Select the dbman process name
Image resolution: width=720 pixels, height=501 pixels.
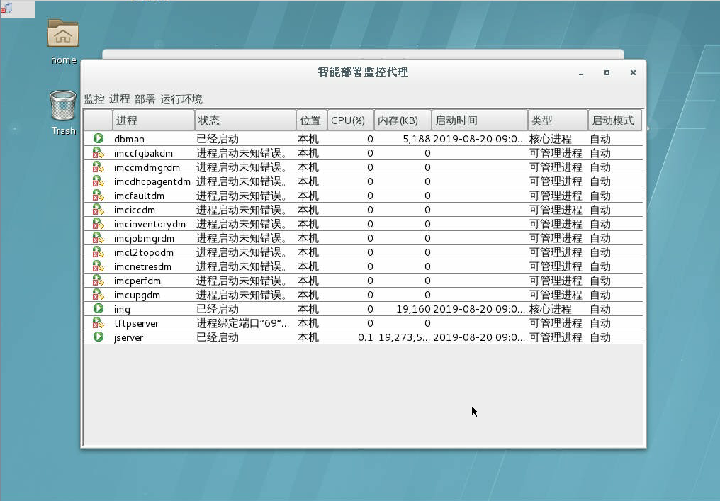pyautogui.click(x=129, y=139)
